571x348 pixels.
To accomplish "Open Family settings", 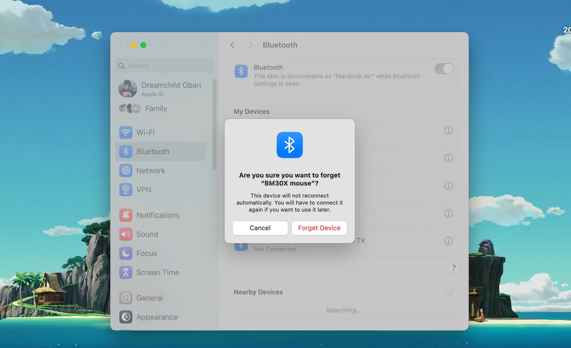I will [x=156, y=109].
